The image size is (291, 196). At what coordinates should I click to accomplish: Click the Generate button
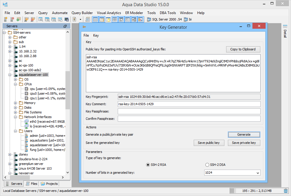pyautogui.click(x=244, y=134)
